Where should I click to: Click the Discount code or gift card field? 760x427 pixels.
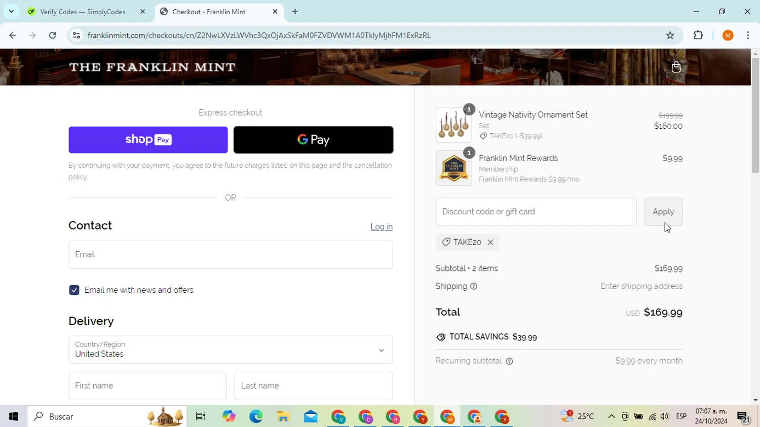point(536,212)
